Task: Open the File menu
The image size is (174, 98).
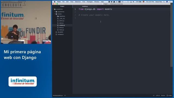Action: tap(63, 2)
